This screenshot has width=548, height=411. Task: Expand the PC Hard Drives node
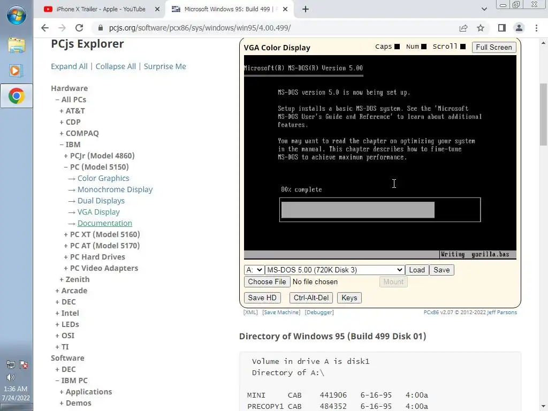(95, 257)
